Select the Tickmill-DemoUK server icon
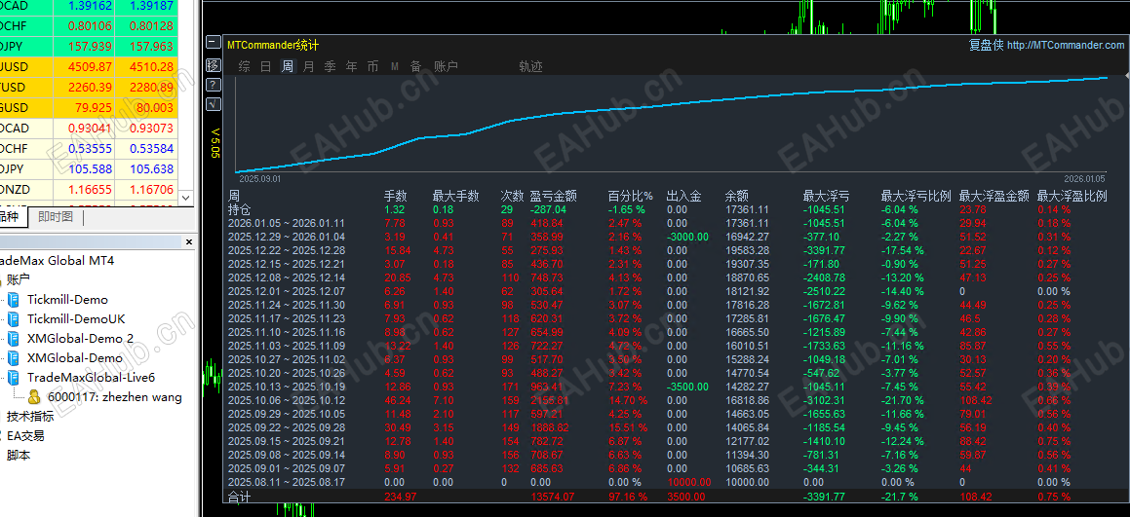The height and width of the screenshot is (517, 1130). tap(13, 319)
